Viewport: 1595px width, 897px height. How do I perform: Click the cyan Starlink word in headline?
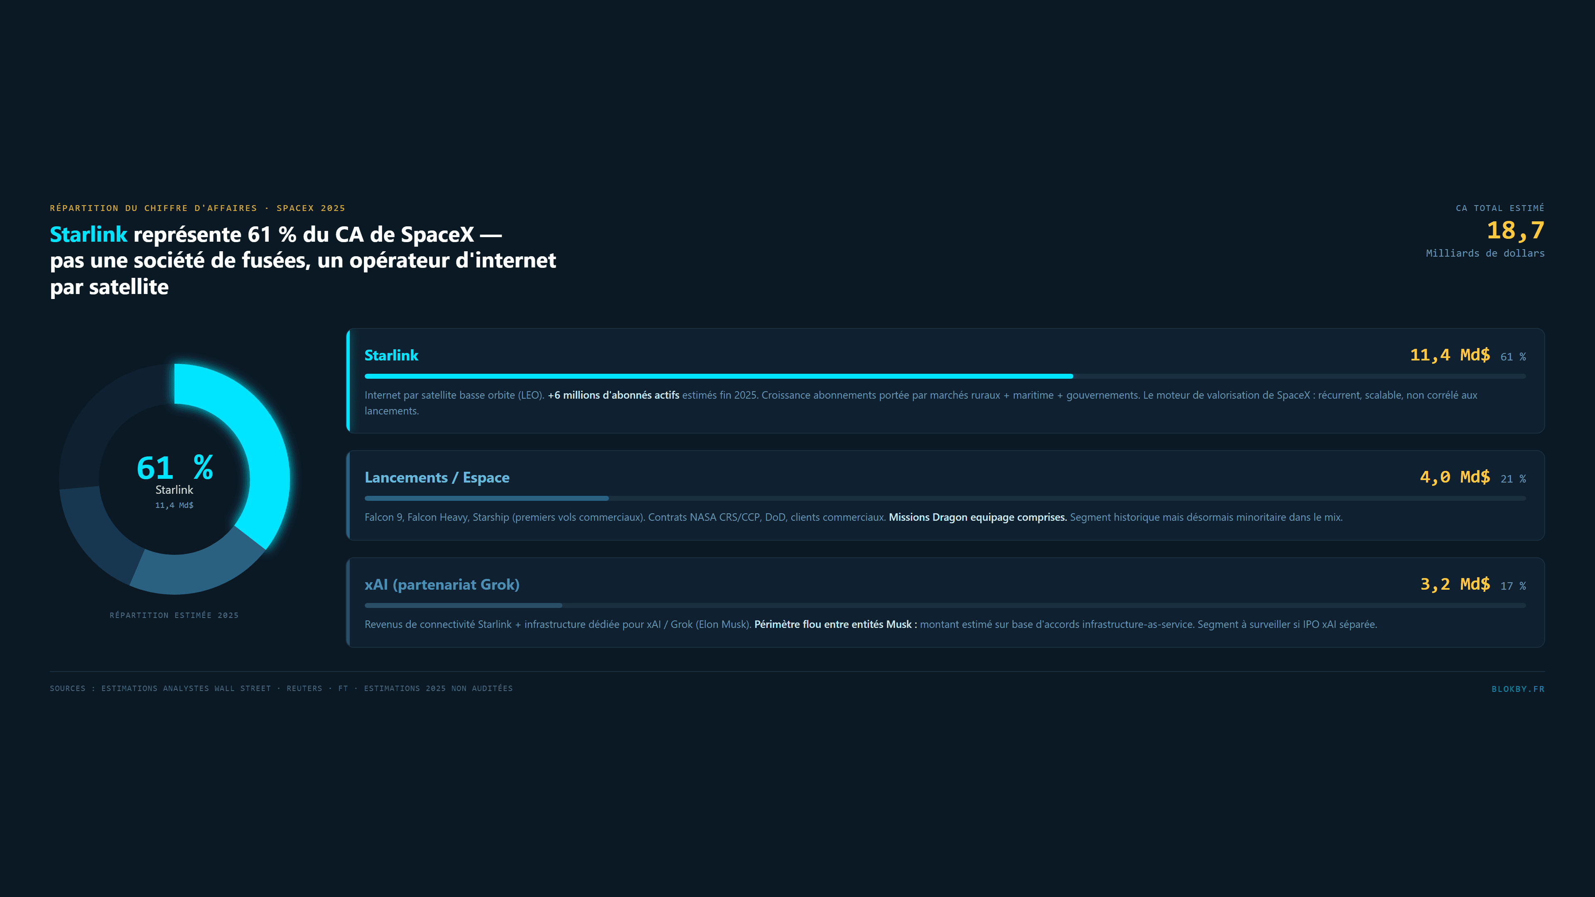[x=88, y=235]
